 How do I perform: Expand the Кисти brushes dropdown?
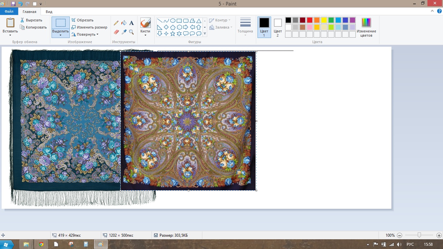tap(145, 35)
